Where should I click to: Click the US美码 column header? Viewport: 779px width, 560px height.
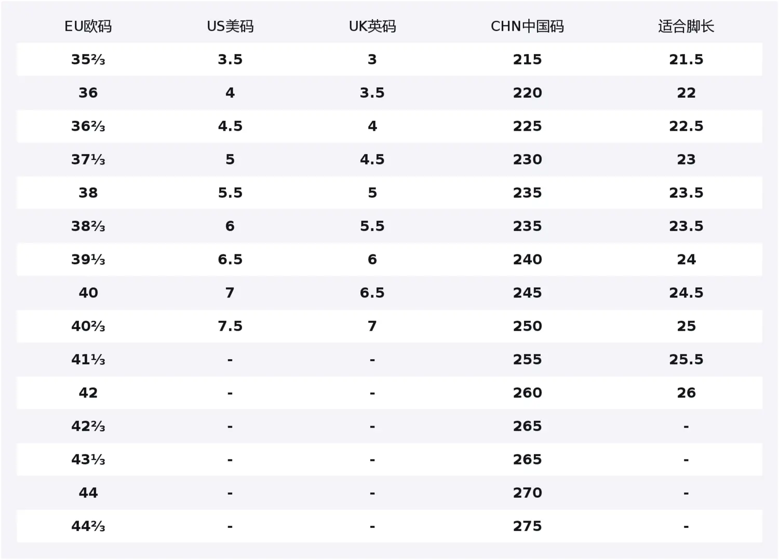click(x=230, y=26)
